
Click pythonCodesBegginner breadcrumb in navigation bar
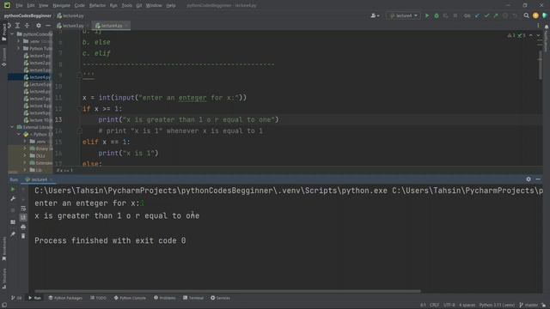coord(27,15)
